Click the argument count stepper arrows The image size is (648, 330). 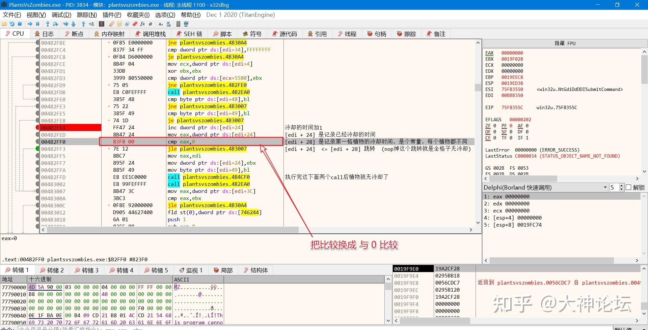coord(621,188)
